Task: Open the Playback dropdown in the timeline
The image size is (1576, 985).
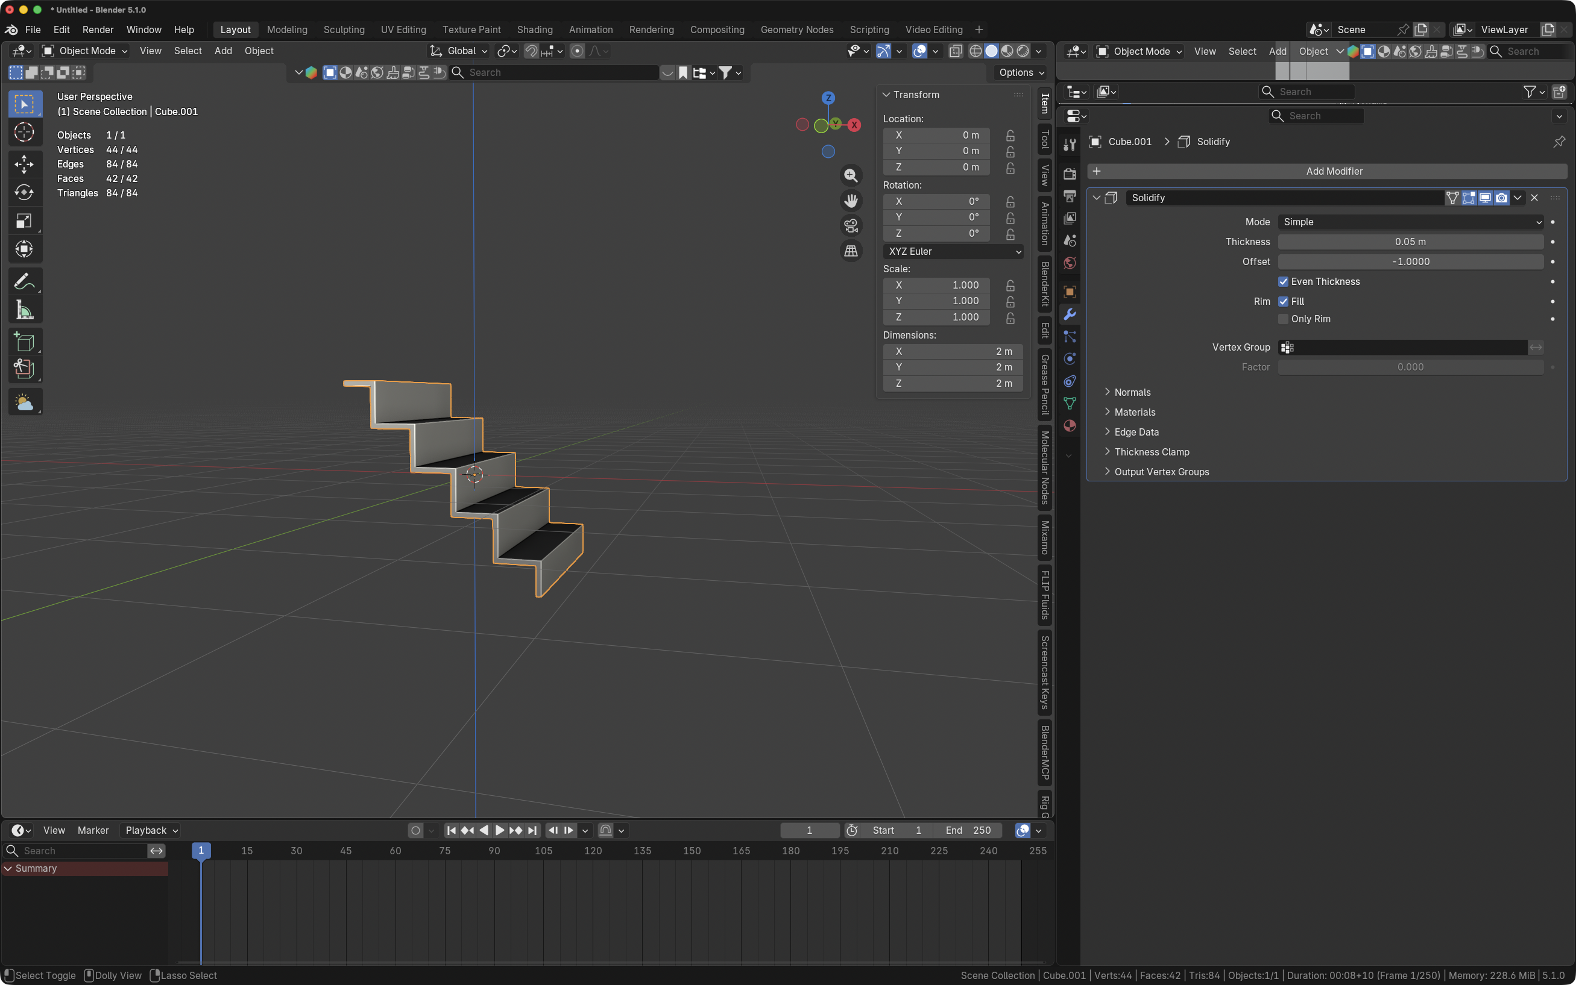Action: pyautogui.click(x=151, y=831)
